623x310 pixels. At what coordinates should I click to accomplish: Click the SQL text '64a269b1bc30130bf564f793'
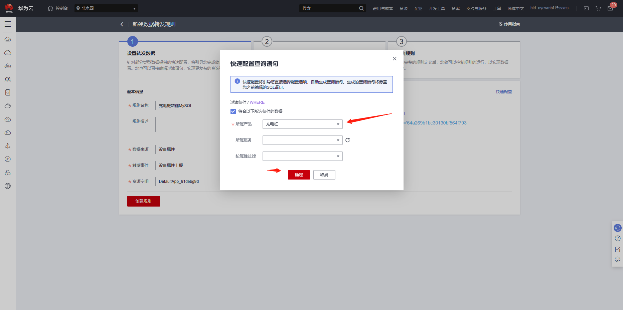click(437, 123)
